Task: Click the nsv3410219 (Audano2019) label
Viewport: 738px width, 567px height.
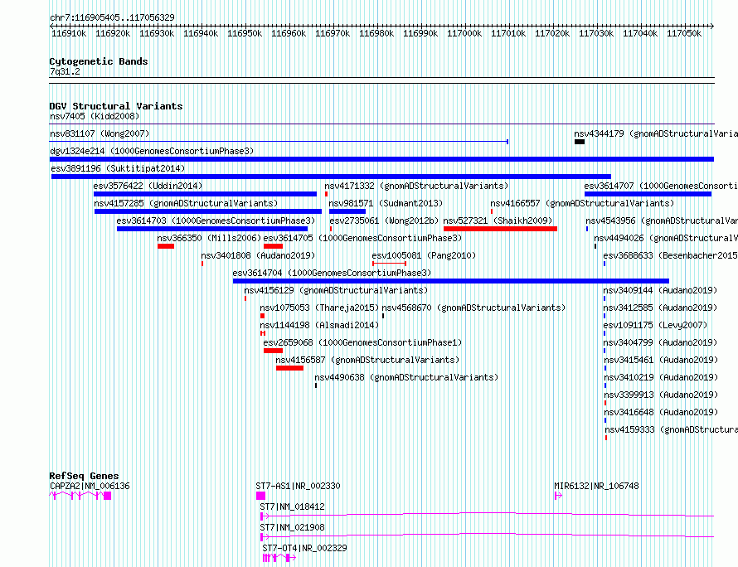Action: (x=661, y=377)
